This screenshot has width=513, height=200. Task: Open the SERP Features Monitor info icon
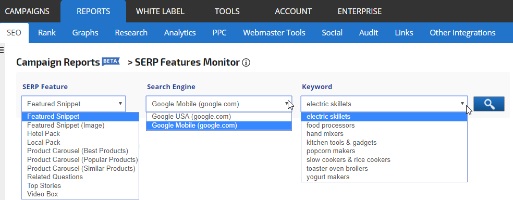click(x=246, y=63)
